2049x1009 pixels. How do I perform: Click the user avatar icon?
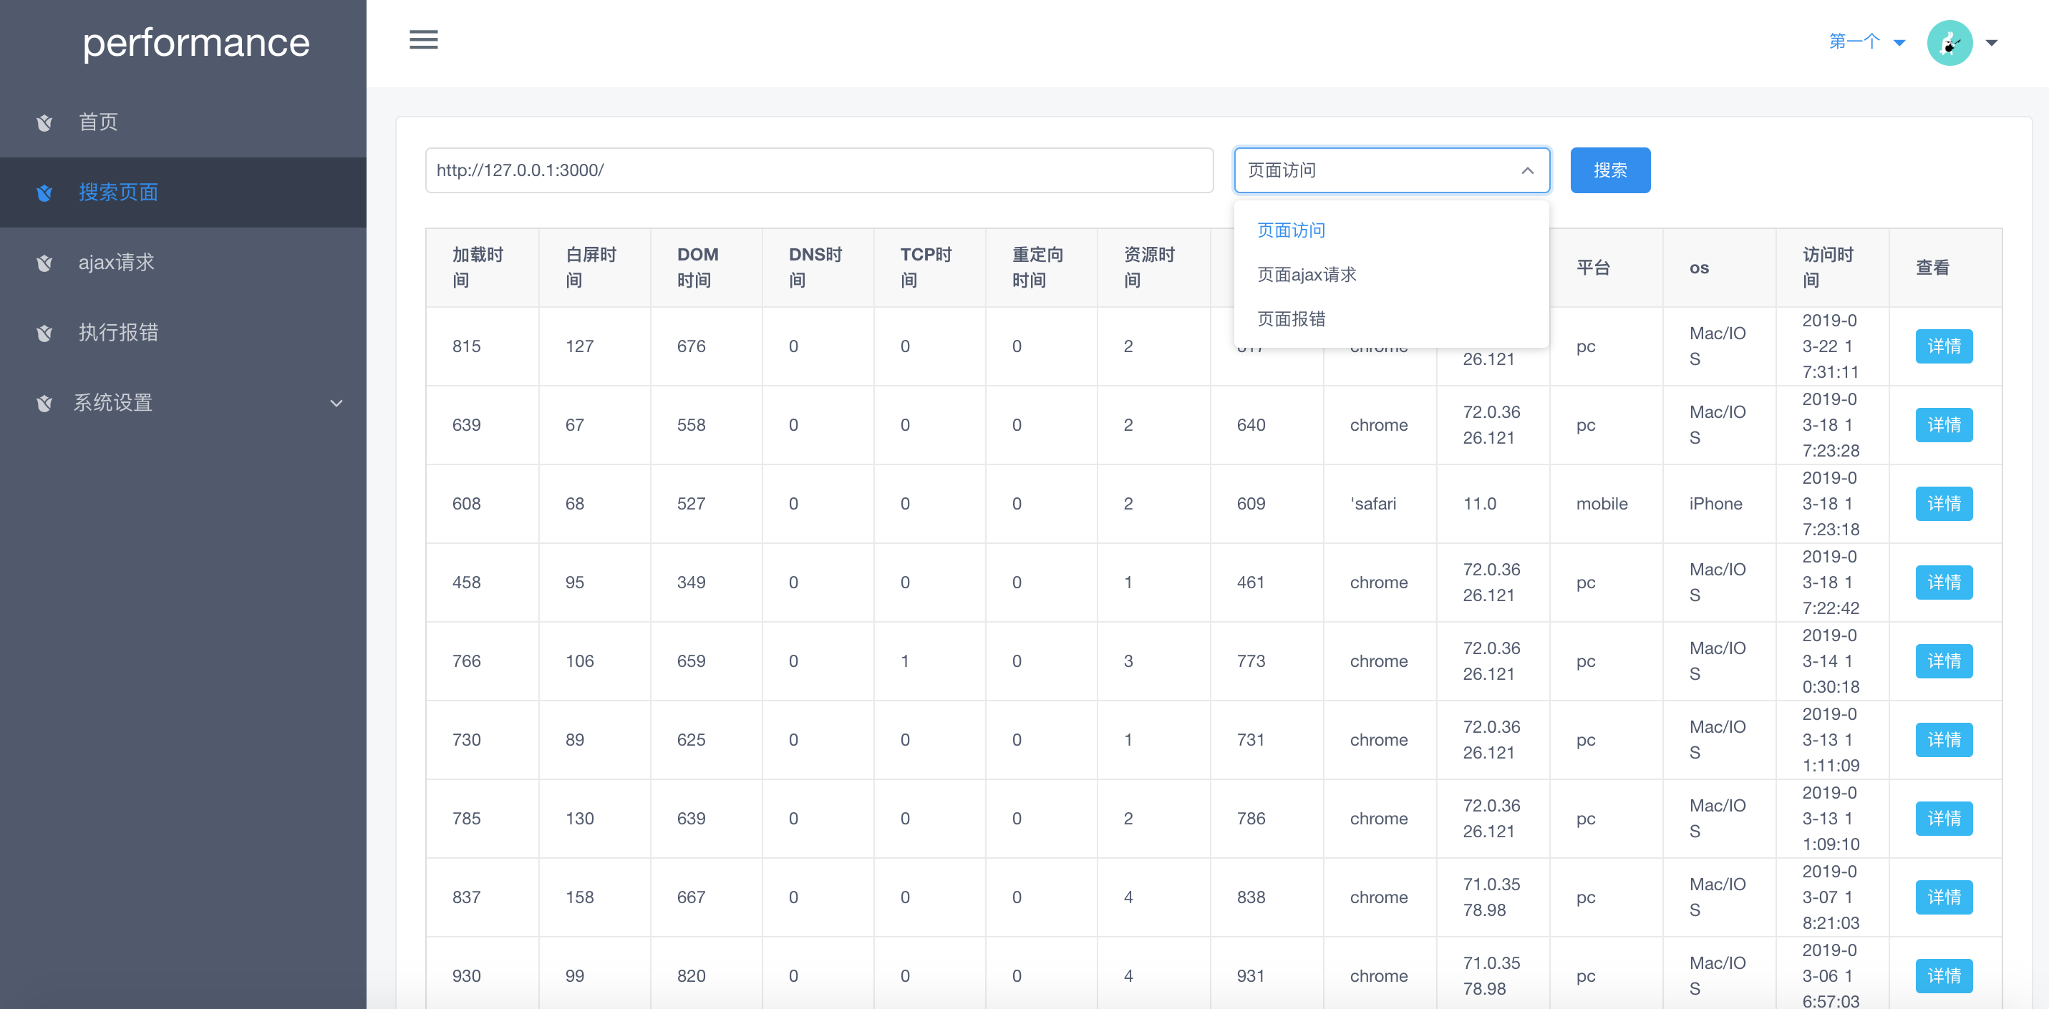coord(1949,43)
